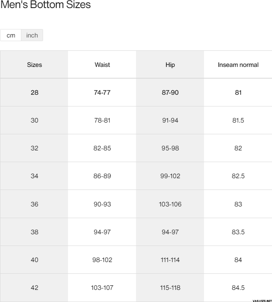The width and height of the screenshot is (272, 302).
Task: Select size 30 row label
Action: (x=35, y=120)
